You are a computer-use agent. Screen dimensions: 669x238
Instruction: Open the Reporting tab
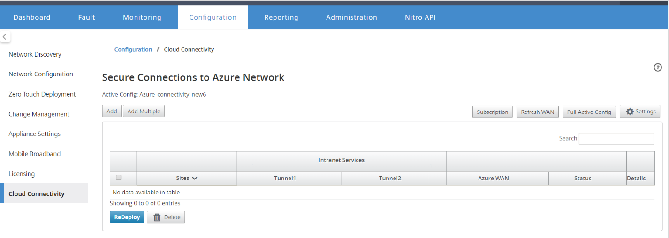[281, 17]
